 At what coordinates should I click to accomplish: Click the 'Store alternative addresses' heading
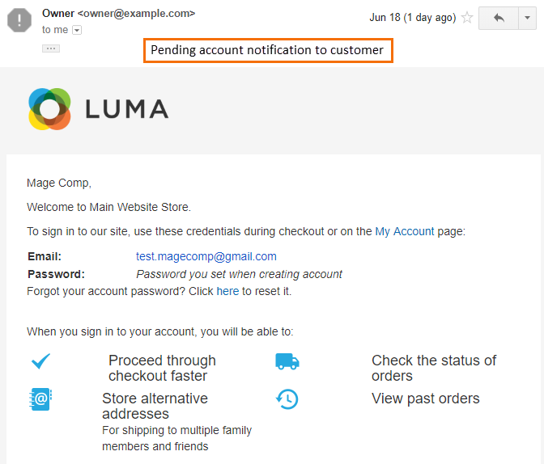coord(155,406)
